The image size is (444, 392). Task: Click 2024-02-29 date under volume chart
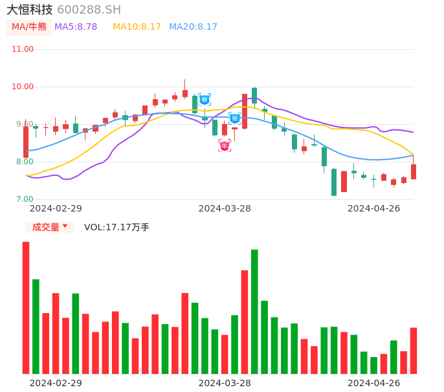point(56,383)
